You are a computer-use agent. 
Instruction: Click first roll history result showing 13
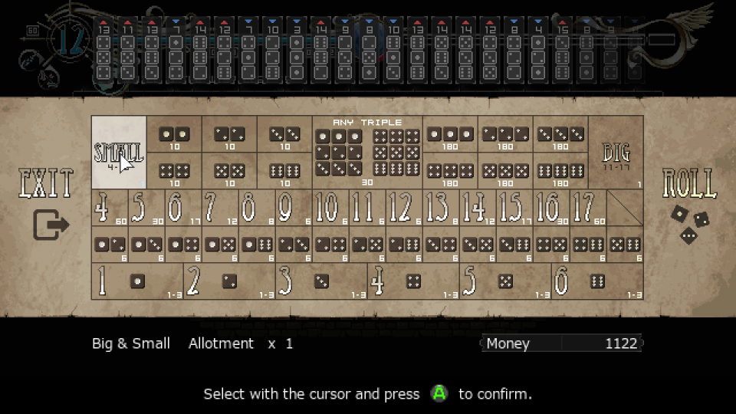click(x=103, y=52)
